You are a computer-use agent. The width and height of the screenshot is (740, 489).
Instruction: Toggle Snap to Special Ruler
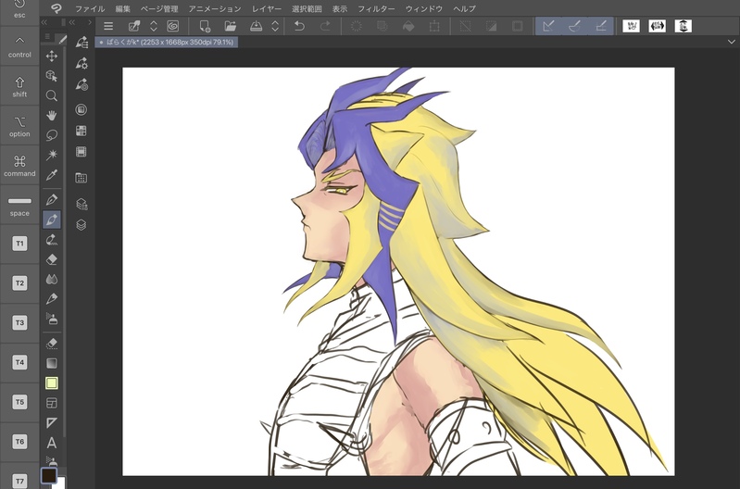pyautogui.click(x=574, y=26)
